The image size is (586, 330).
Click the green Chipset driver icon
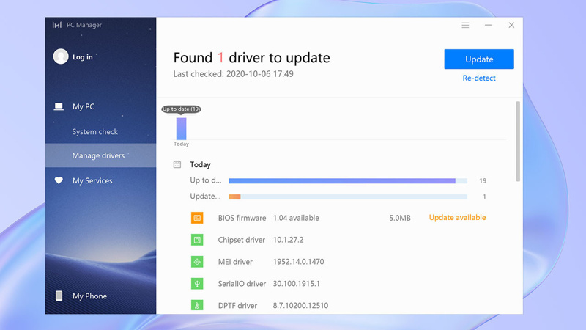tap(197, 240)
